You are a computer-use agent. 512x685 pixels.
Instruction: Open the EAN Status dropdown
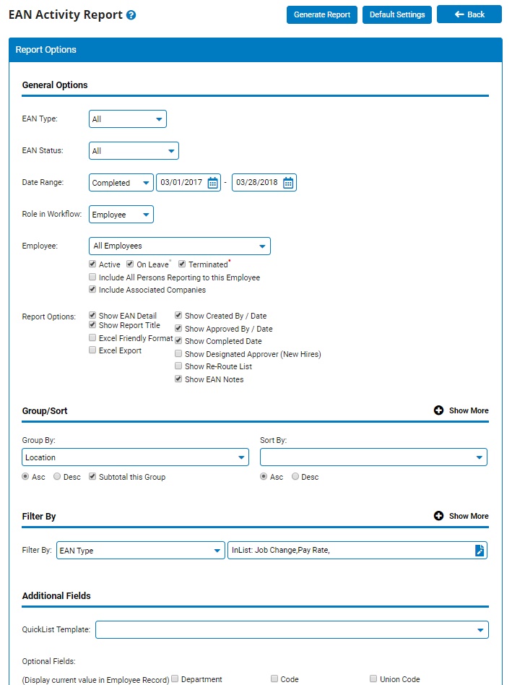[134, 151]
